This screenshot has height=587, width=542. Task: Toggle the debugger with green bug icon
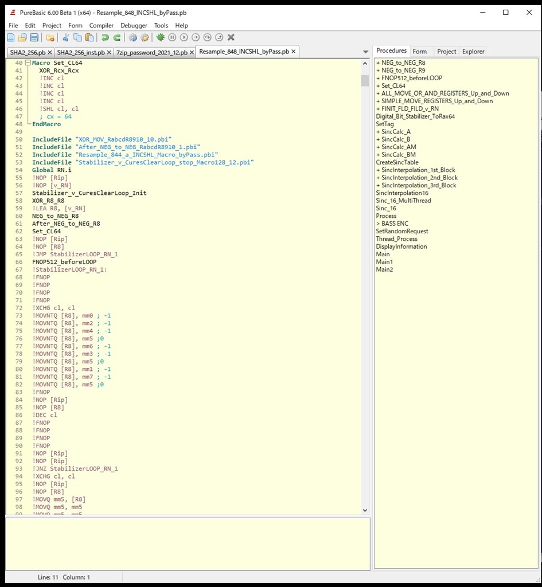point(161,37)
